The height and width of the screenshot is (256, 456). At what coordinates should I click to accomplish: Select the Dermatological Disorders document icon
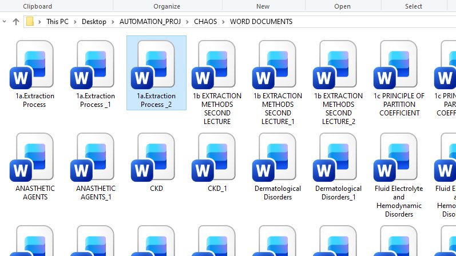275,157
